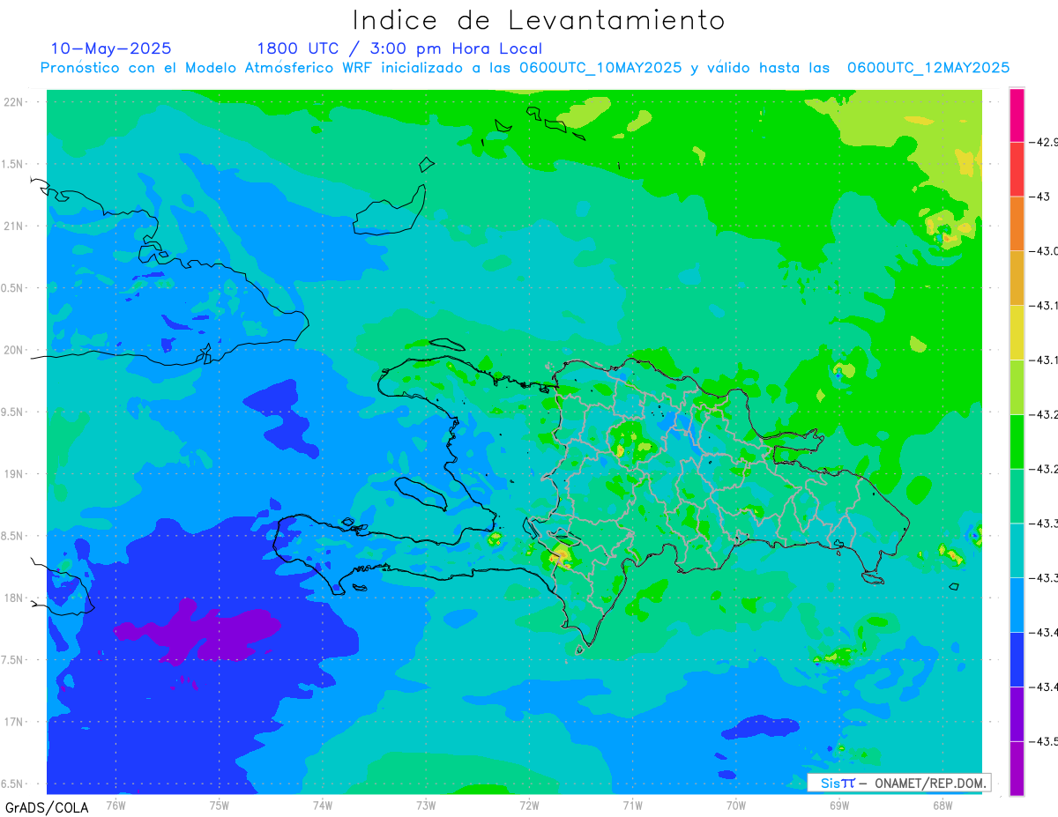Pick the bright green legend color swatch
Screen dimensions: 1058x817
coord(1017,442)
